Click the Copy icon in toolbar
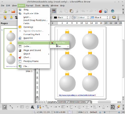 point(66,11)
